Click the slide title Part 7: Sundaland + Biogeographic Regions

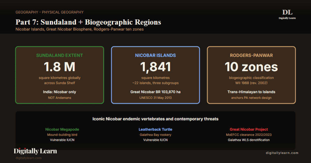[x=88, y=22]
